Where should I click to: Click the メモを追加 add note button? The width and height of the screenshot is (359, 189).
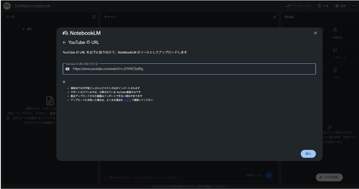click(x=329, y=177)
